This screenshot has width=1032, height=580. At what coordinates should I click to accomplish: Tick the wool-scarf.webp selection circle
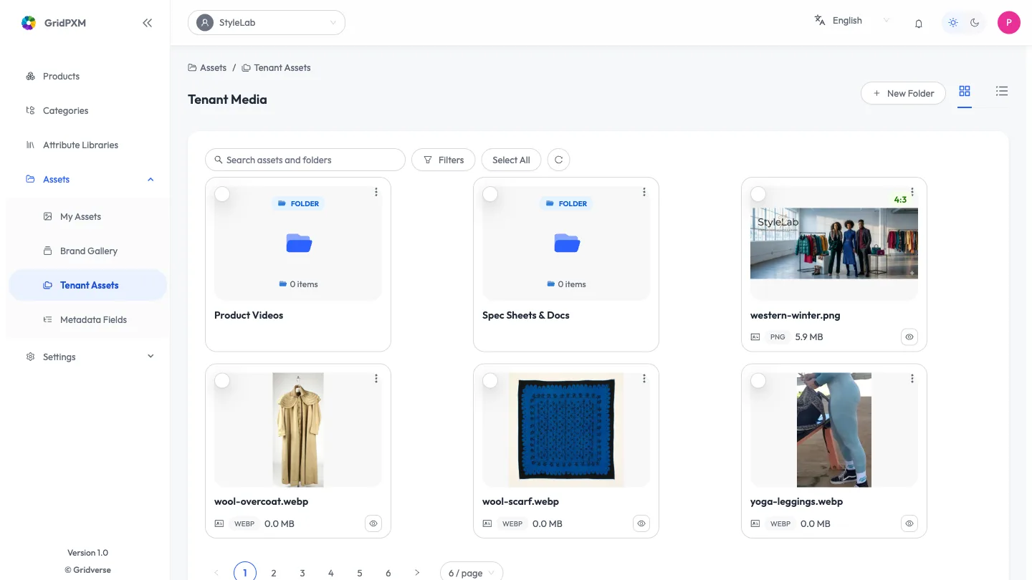click(x=490, y=381)
